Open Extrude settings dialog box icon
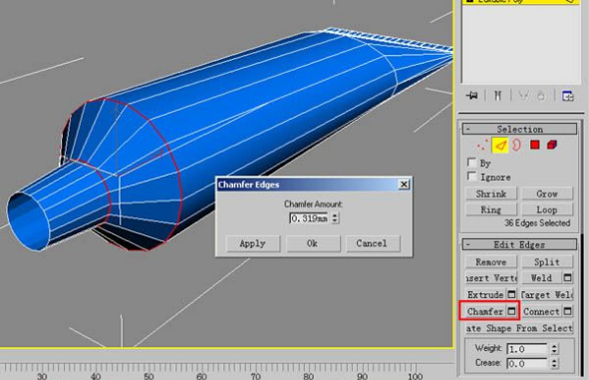The width and height of the screenshot is (589, 380). [x=511, y=294]
